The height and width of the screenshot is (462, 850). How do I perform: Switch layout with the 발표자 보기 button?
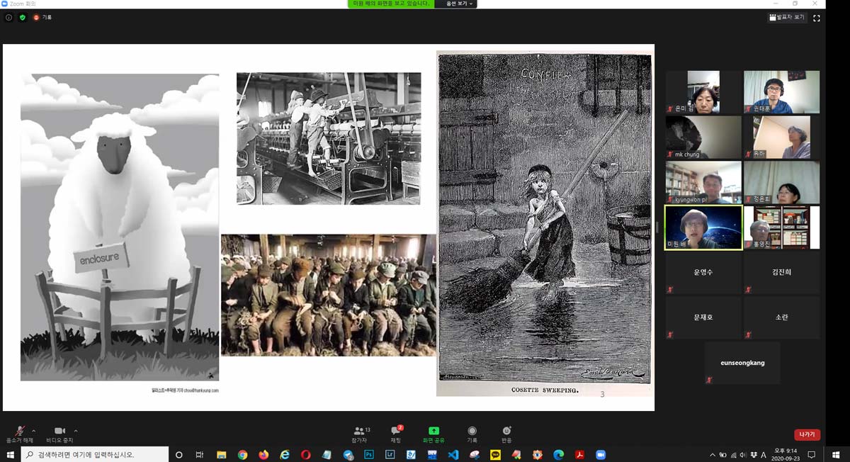[787, 18]
